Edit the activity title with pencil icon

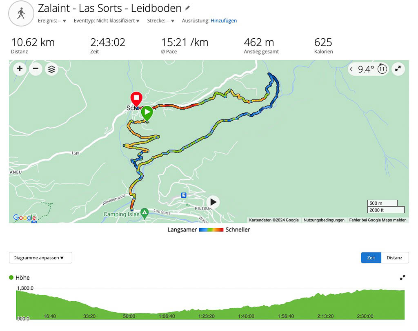point(187,8)
